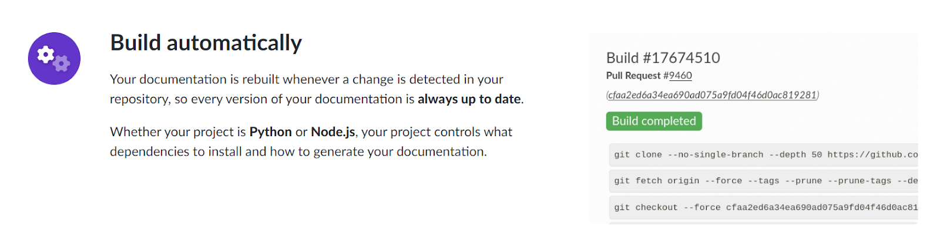Click the bold "Node.js" text

click(x=333, y=132)
